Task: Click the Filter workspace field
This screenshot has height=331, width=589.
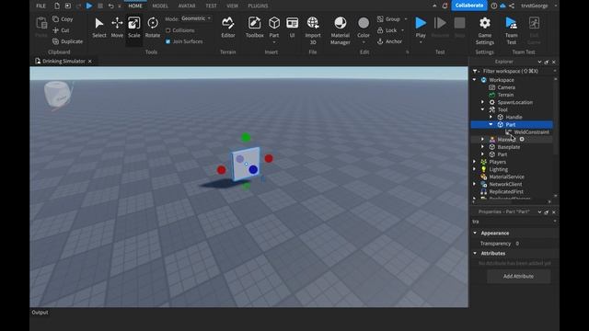Action: tap(514, 71)
